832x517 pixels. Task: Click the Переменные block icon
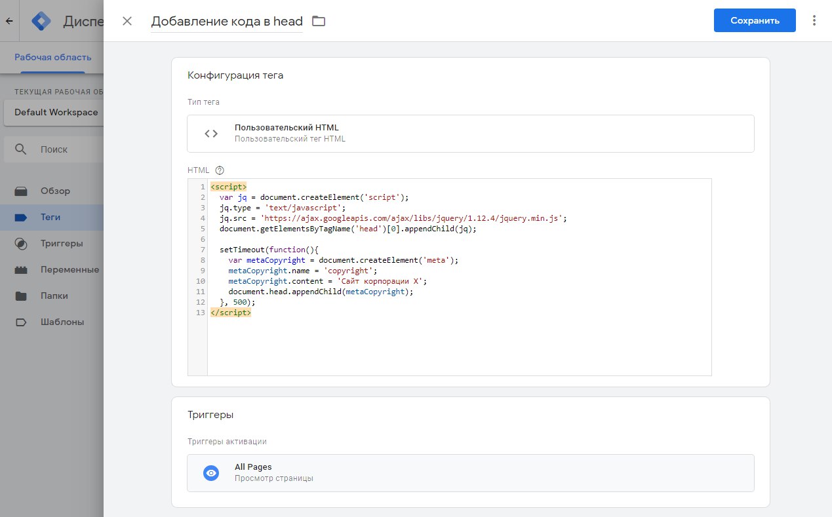(x=21, y=270)
